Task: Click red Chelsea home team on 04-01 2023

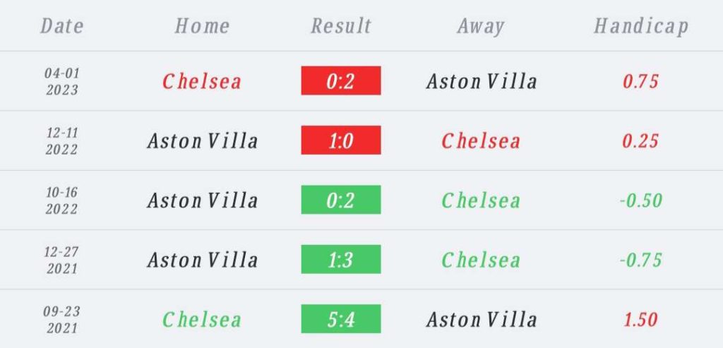Action: (202, 82)
